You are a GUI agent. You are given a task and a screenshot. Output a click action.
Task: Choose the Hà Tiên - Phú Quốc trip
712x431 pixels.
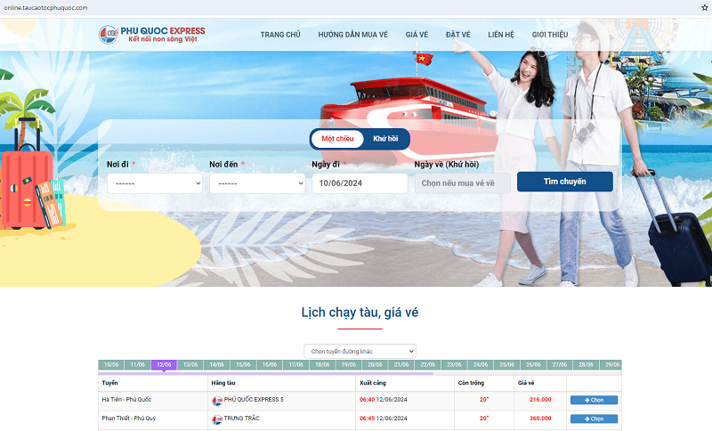(x=594, y=400)
